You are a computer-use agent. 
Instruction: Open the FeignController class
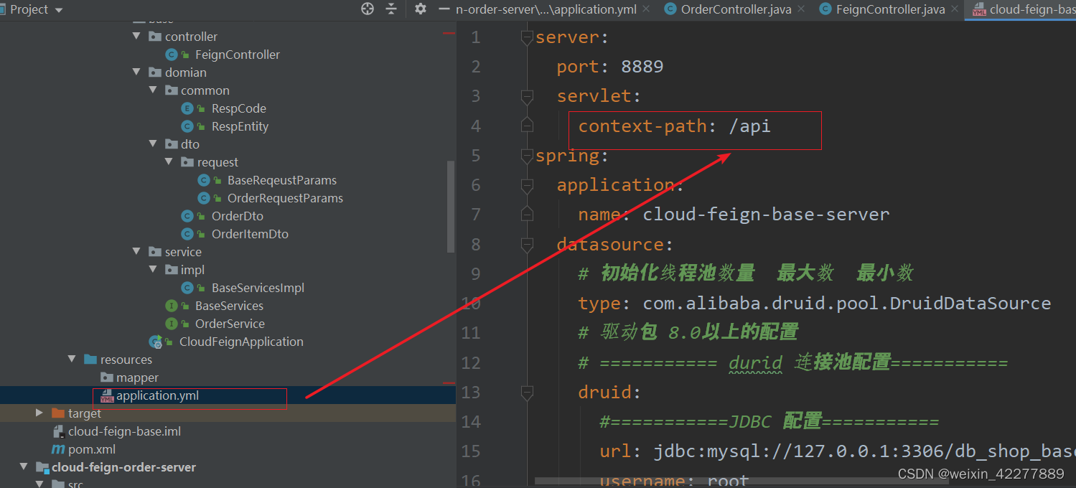pyautogui.click(x=238, y=55)
